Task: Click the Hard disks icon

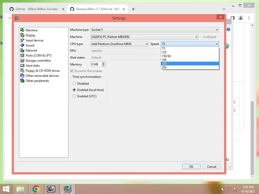Action: pos(22,65)
